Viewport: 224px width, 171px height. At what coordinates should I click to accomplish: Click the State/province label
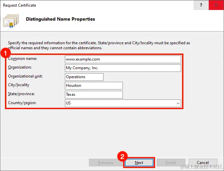coord(21,94)
